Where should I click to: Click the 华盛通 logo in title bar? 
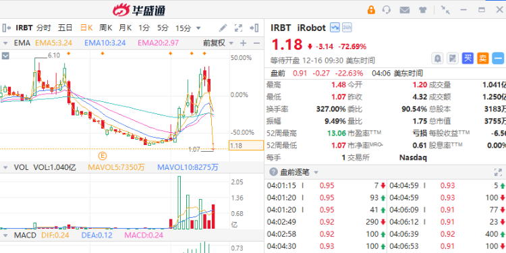click(139, 10)
